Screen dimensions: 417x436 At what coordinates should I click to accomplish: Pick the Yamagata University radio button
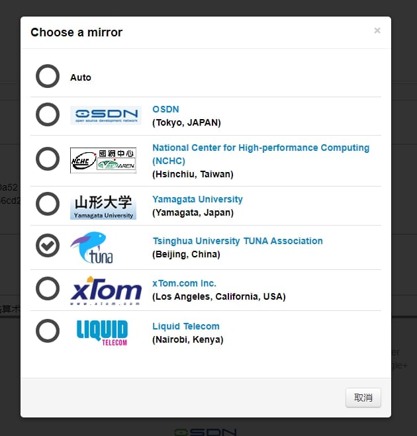tap(48, 204)
